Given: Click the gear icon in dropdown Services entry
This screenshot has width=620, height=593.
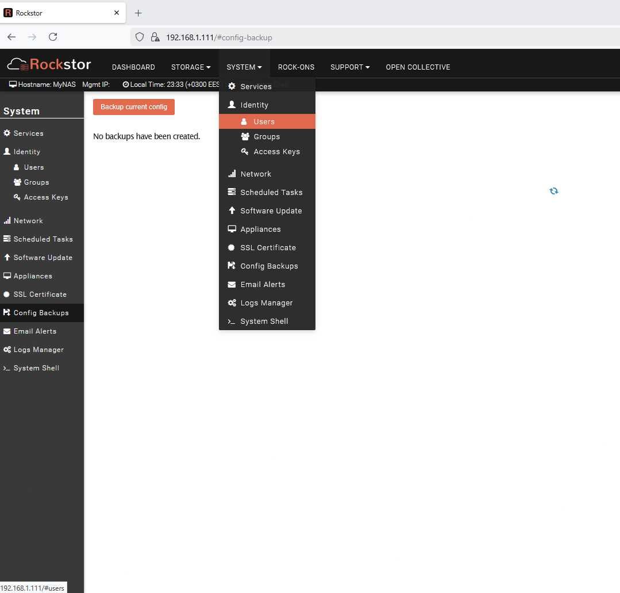Looking at the screenshot, I should [x=232, y=86].
